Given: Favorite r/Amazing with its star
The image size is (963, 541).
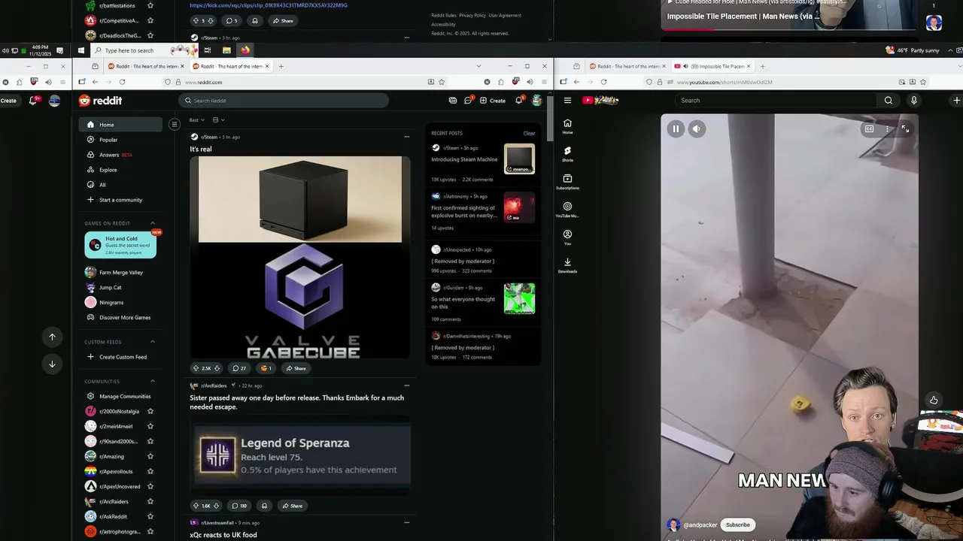Looking at the screenshot, I should click(x=150, y=456).
